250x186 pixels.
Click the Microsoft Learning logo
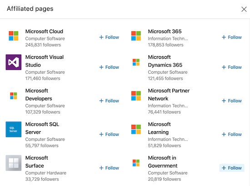point(136,129)
